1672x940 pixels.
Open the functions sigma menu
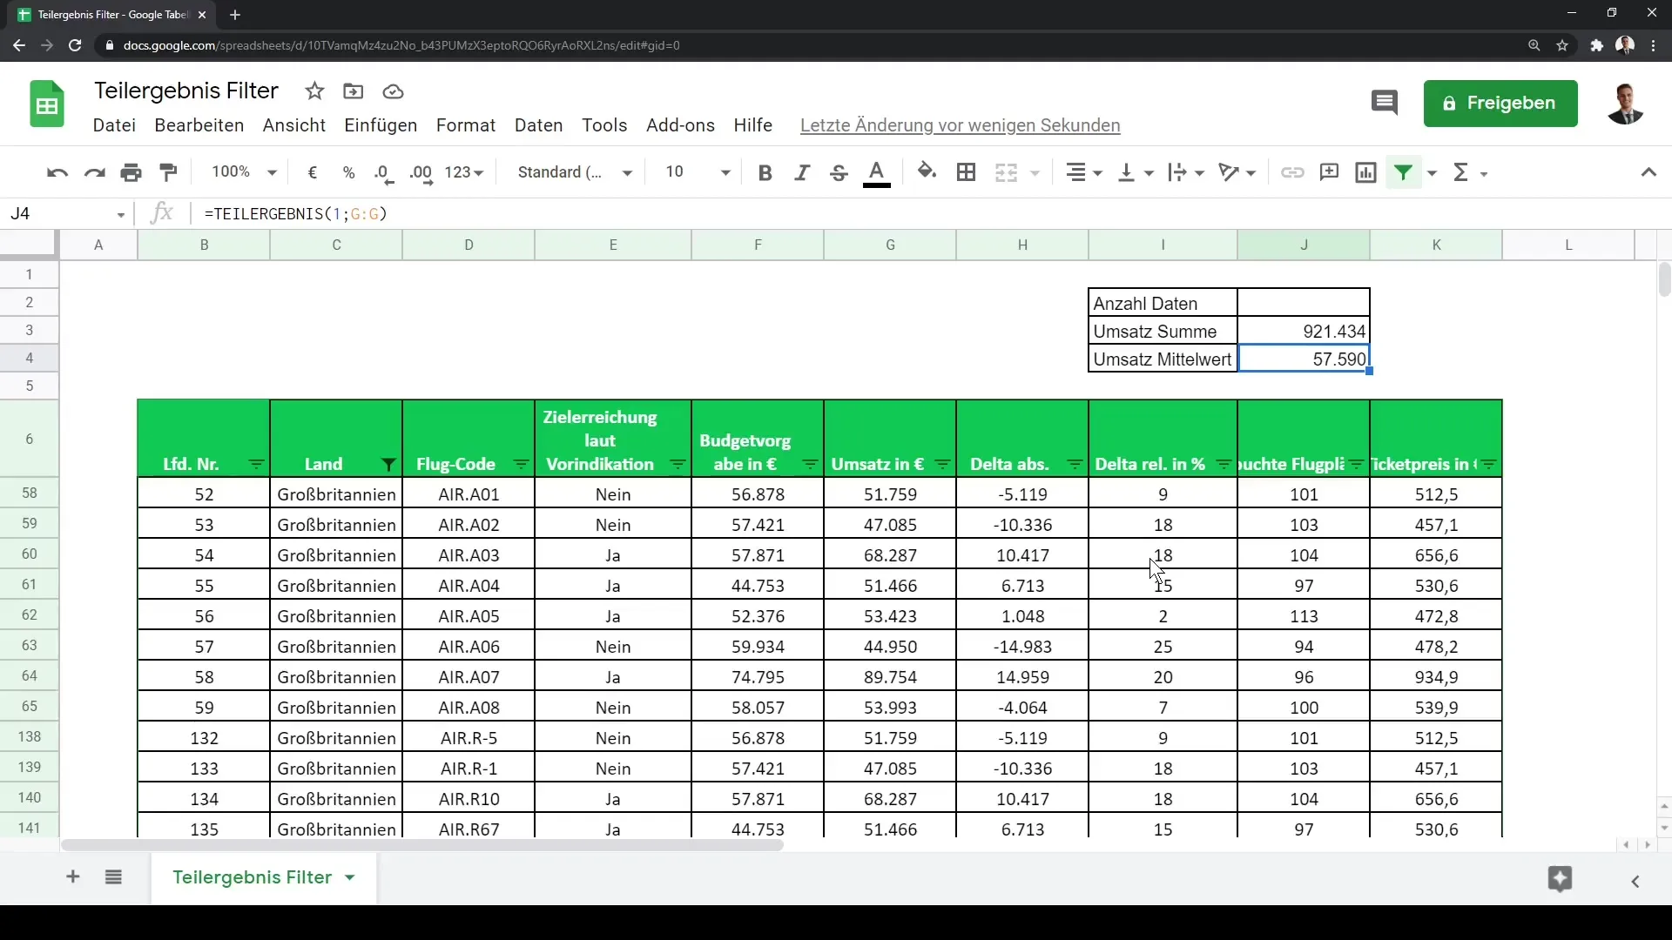pyautogui.click(x=1470, y=172)
